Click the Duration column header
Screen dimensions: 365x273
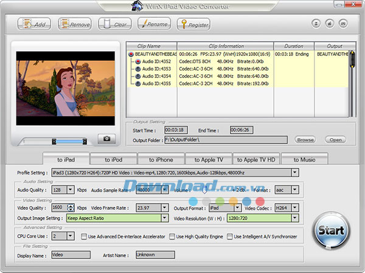click(x=294, y=46)
